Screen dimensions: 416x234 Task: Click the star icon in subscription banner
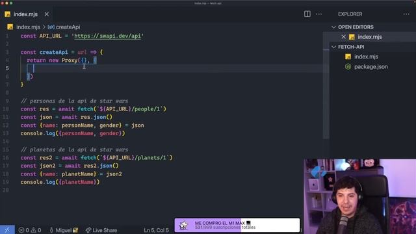pos(183,226)
